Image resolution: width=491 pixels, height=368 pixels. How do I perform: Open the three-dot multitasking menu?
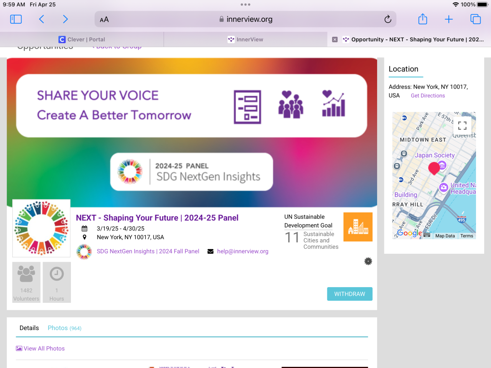click(x=245, y=5)
